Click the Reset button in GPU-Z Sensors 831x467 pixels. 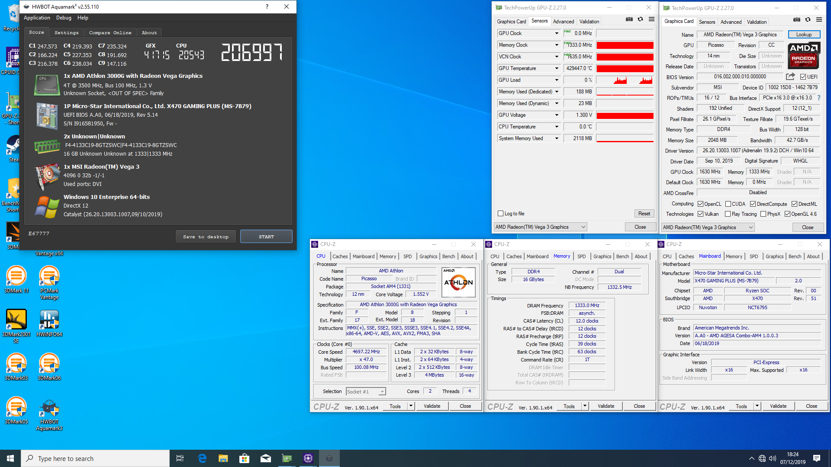pos(644,214)
